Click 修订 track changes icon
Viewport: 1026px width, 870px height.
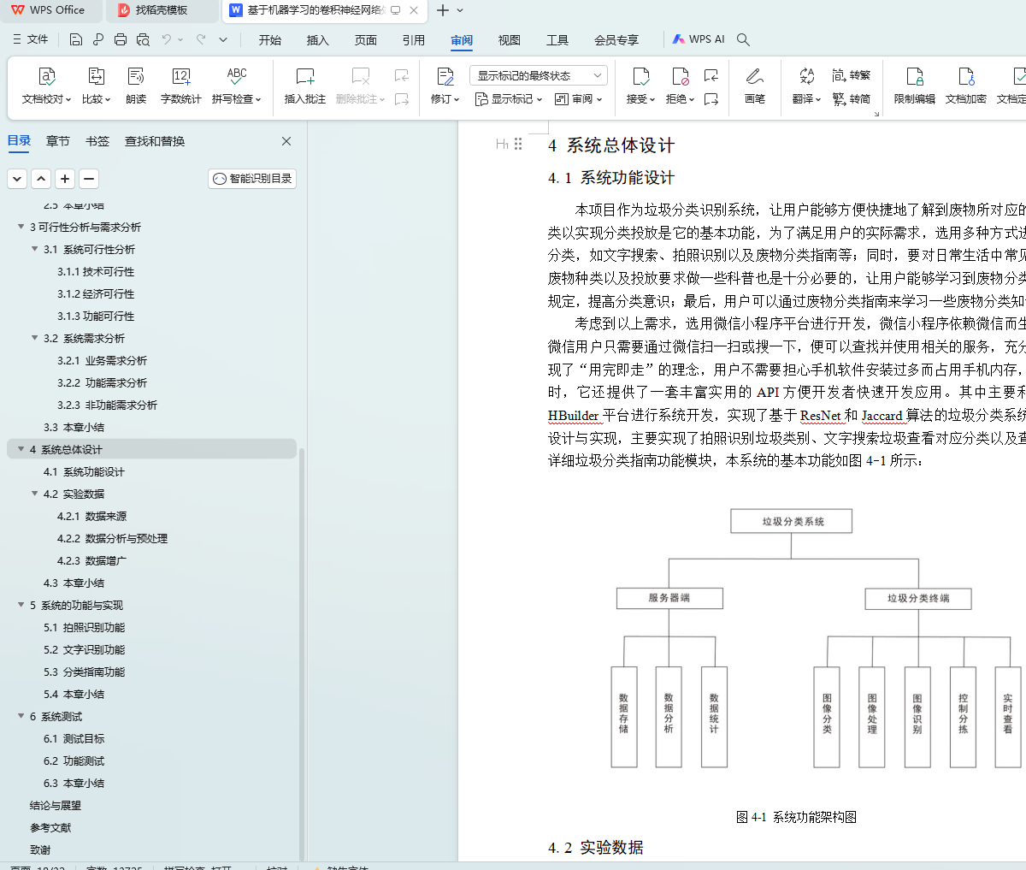click(x=445, y=76)
